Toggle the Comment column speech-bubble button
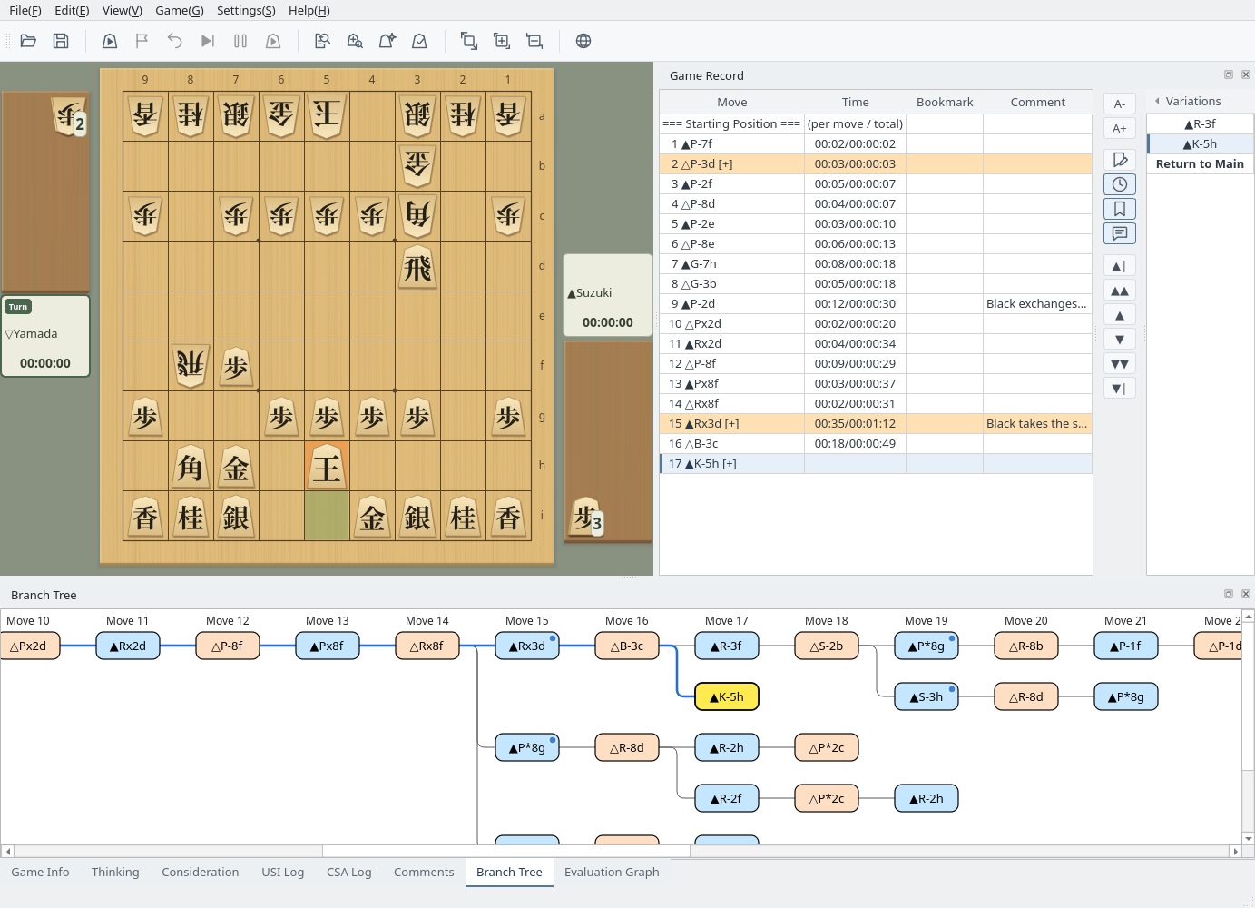Screen dimensions: 1255x908 coord(1120,233)
